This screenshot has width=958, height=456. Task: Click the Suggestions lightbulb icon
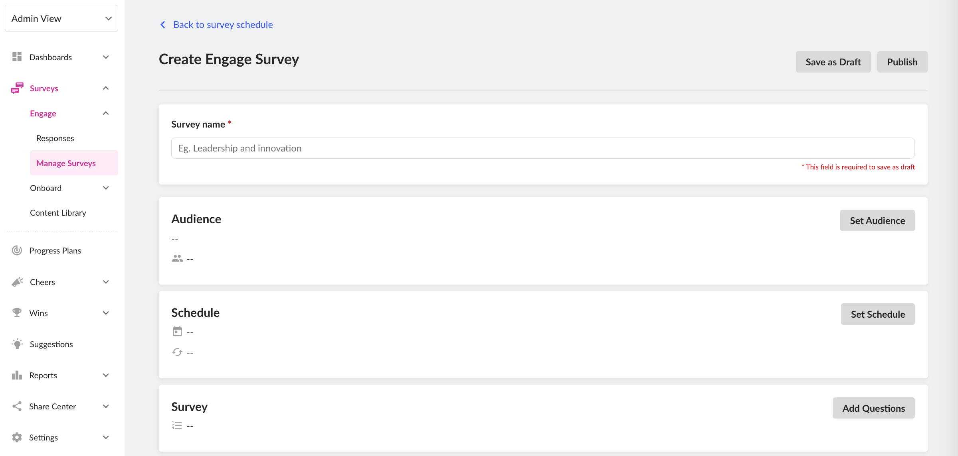tap(17, 344)
